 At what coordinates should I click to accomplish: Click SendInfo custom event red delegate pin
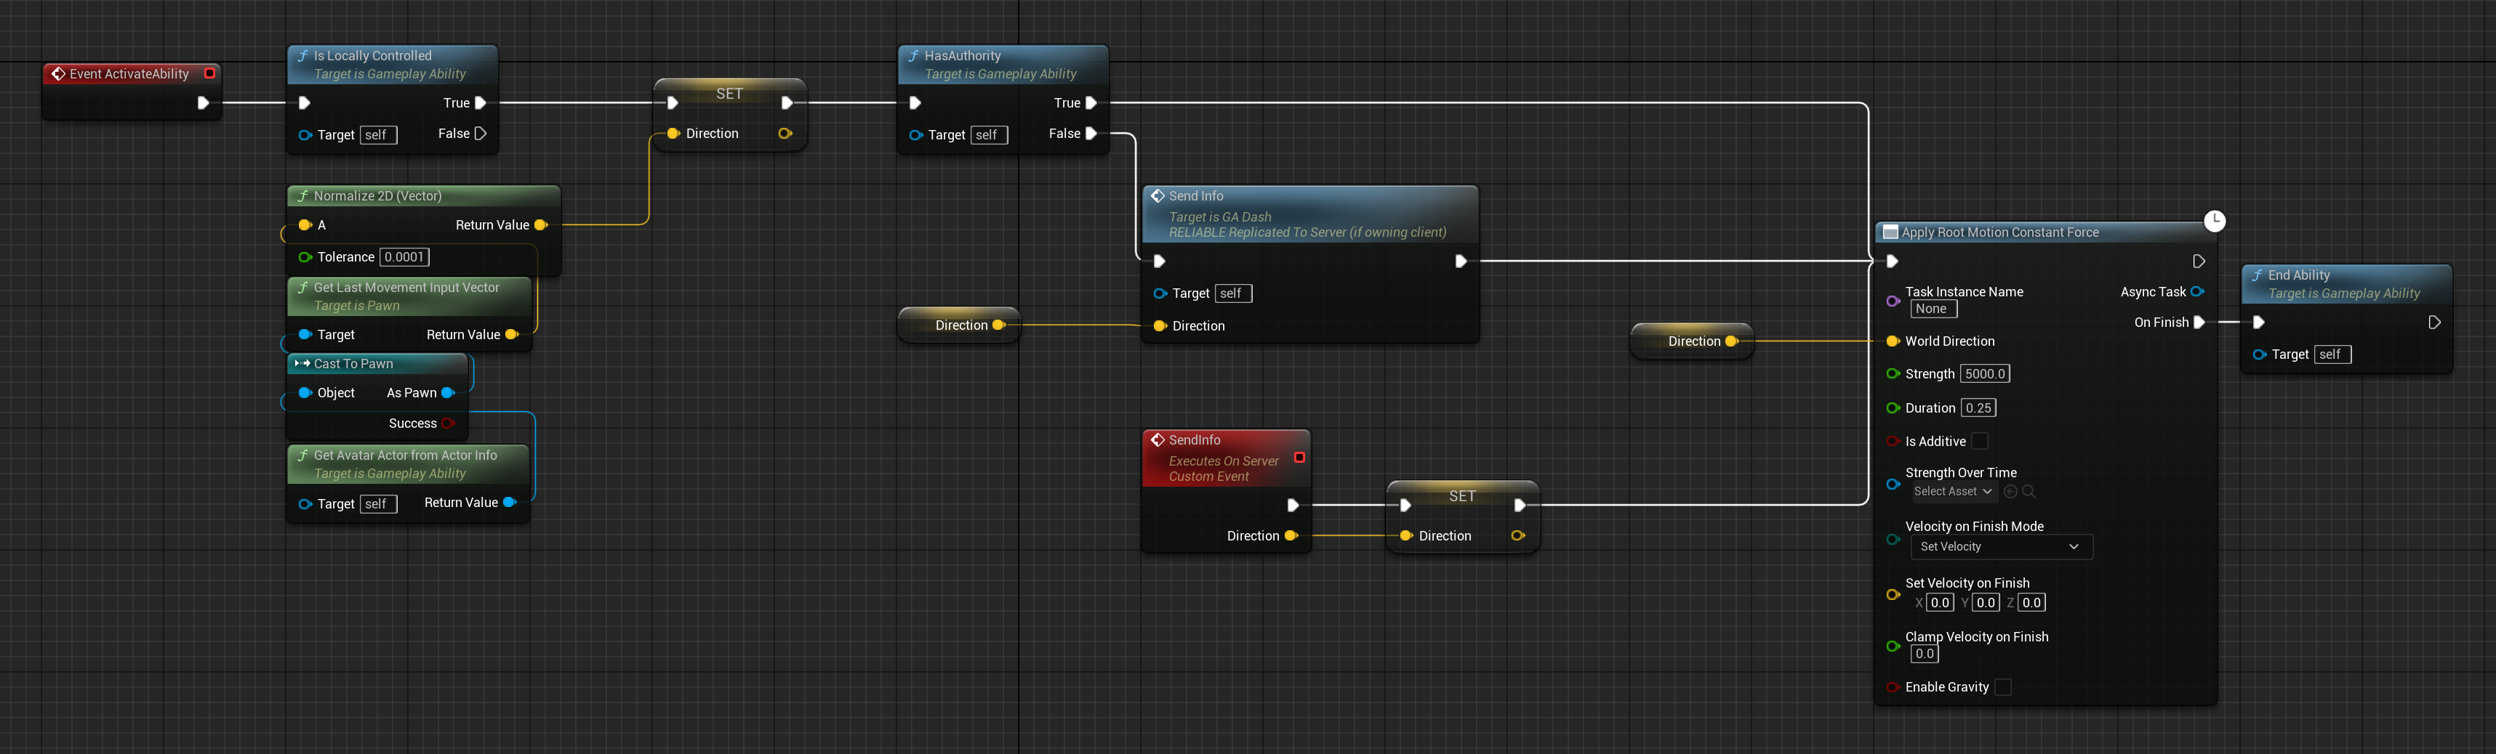point(1299,457)
